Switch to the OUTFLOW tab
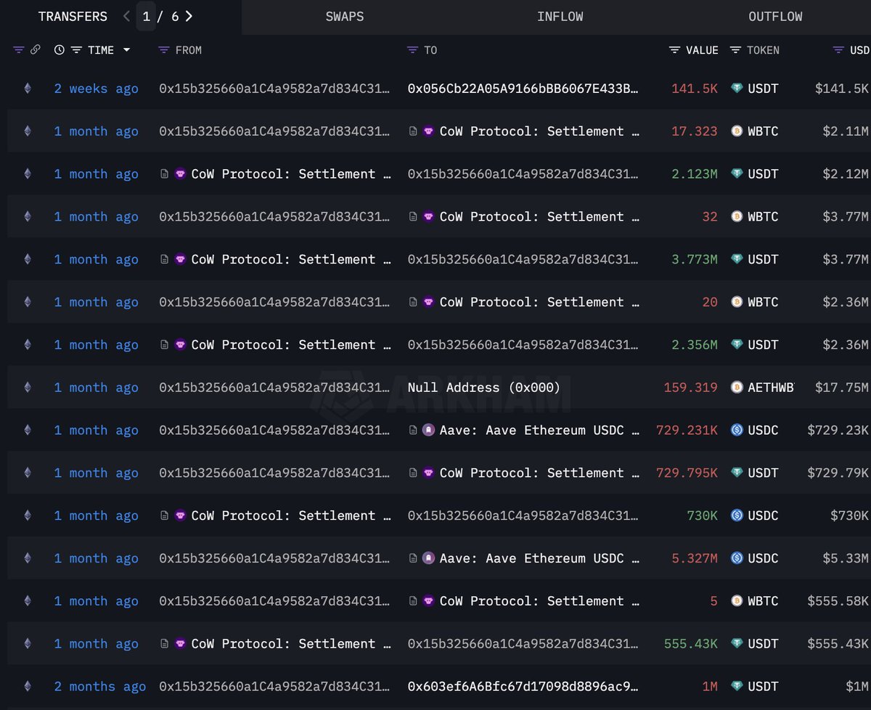 click(x=775, y=16)
